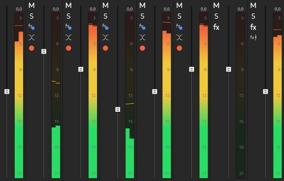Viewport: 284px width, 181px height.
Task: Open the large fx button on sixth channel strip
Action: click(x=216, y=27)
